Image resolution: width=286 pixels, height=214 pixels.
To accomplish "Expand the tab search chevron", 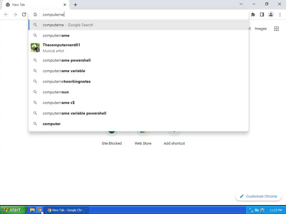I will coord(241,4).
